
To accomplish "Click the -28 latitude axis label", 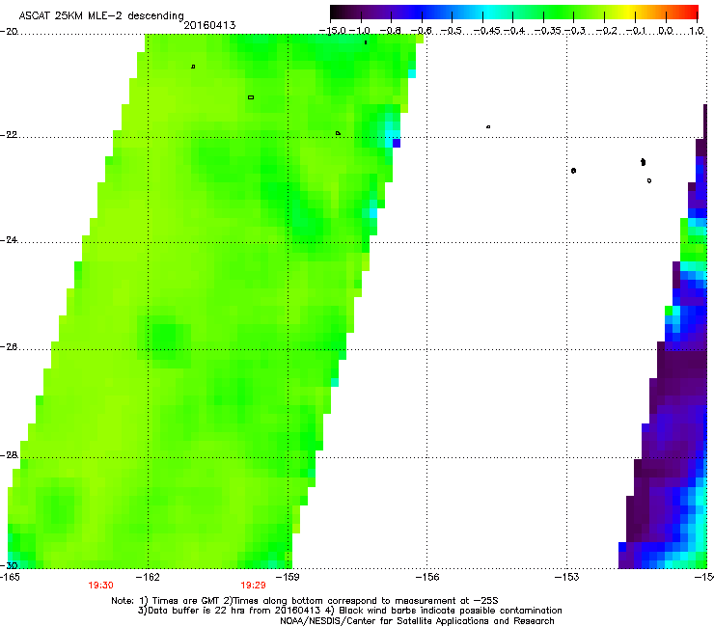I will [9, 455].
